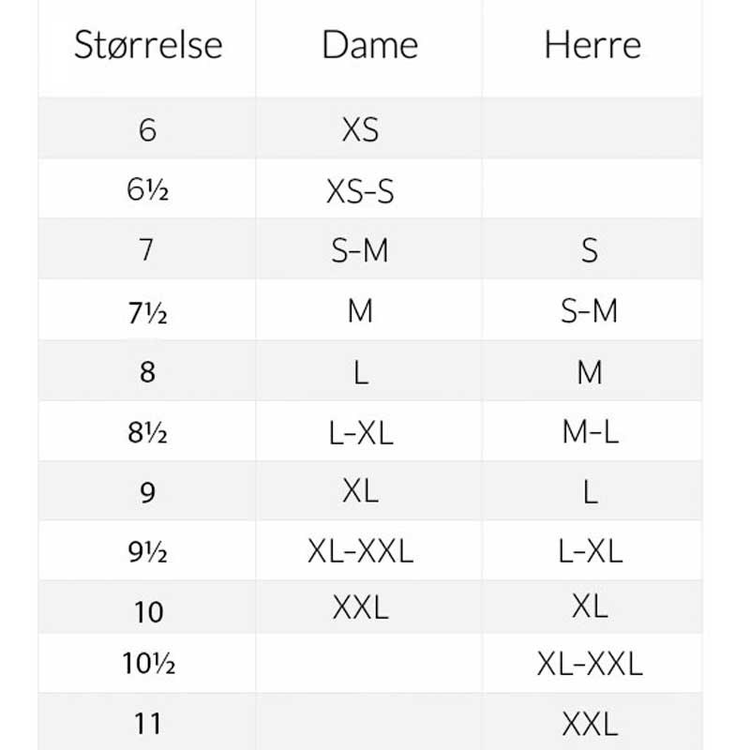The image size is (750, 750).
Task: Select the size 6 row label
Action: 147,129
